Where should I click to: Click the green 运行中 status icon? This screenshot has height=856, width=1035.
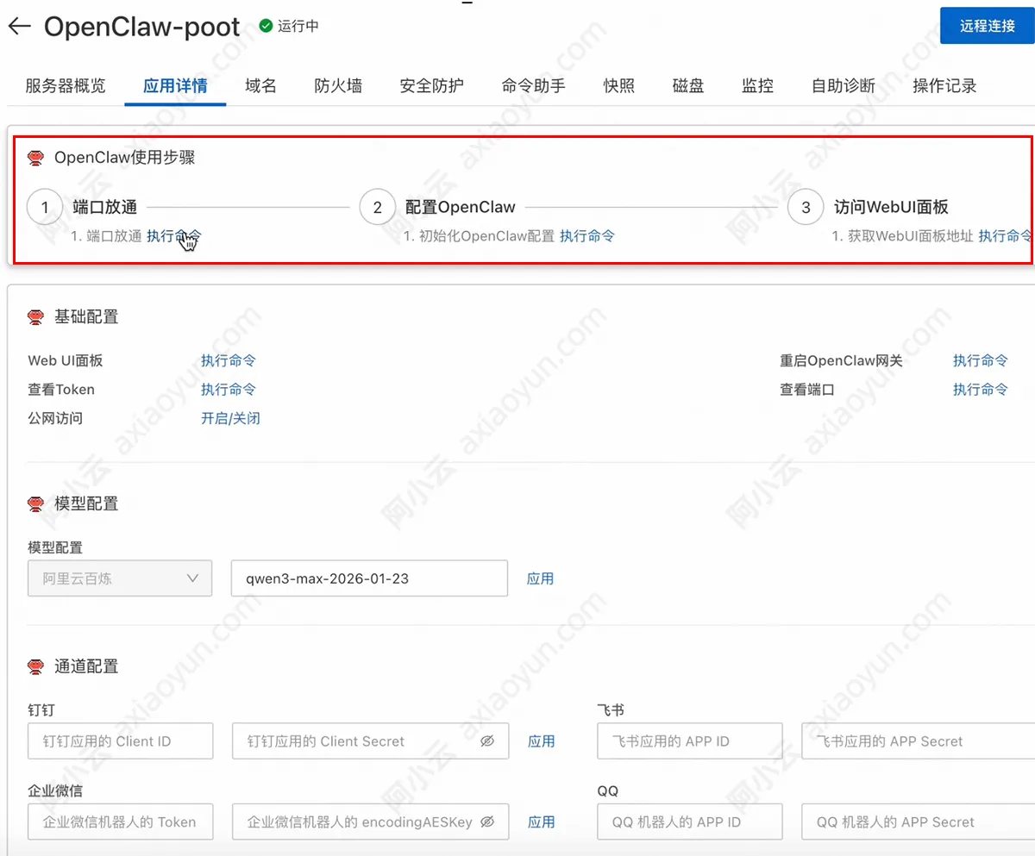pyautogui.click(x=265, y=25)
